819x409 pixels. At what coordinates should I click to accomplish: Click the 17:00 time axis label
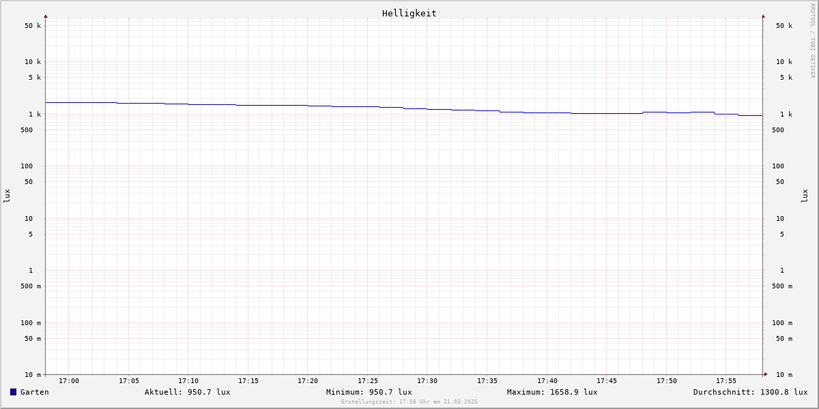[x=69, y=381]
